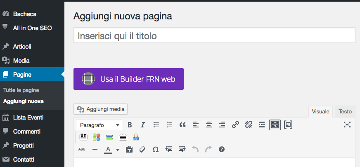Remove link with broken chain icon

point(249,125)
